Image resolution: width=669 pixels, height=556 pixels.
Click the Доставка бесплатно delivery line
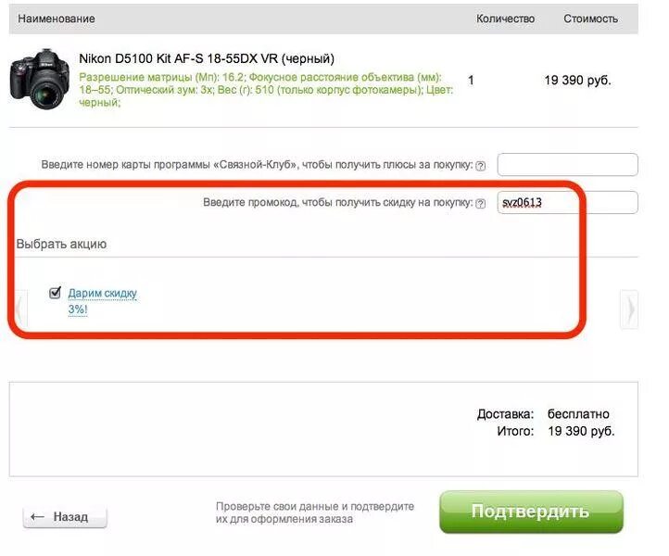click(543, 414)
